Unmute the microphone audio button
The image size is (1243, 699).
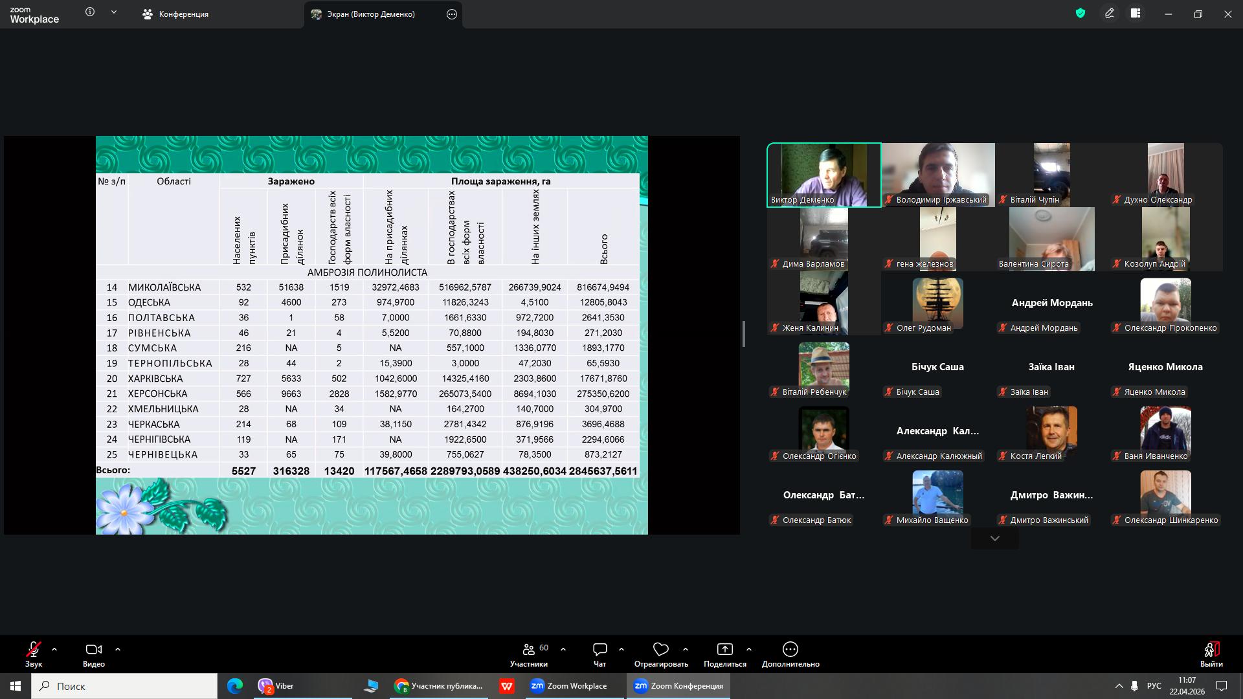[x=33, y=649]
